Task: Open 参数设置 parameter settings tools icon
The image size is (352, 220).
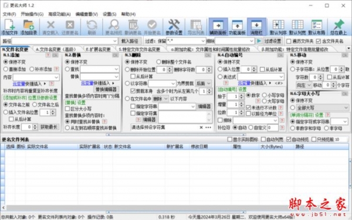Action: pyautogui.click(x=174, y=27)
